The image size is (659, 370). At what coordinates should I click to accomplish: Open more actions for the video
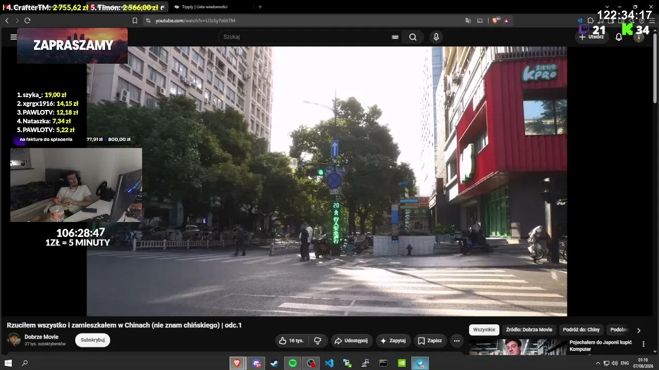(457, 341)
